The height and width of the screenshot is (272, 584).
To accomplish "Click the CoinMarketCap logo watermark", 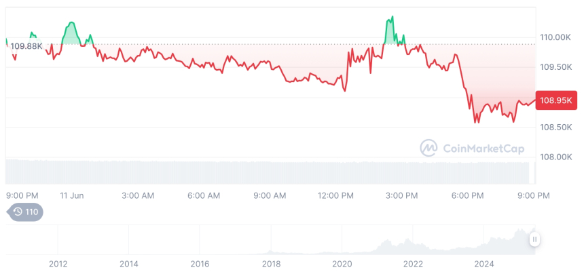I will (474, 147).
